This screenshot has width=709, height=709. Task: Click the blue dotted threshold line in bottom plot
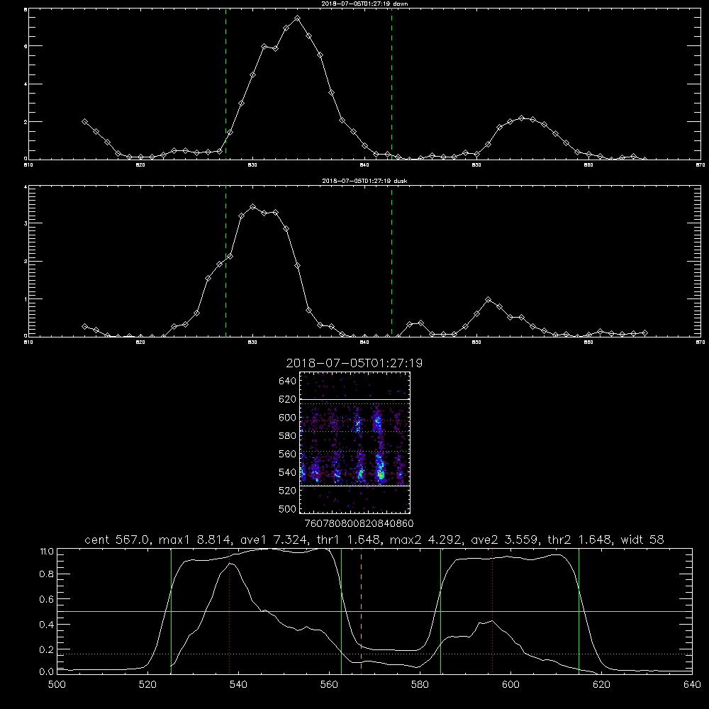(374, 654)
